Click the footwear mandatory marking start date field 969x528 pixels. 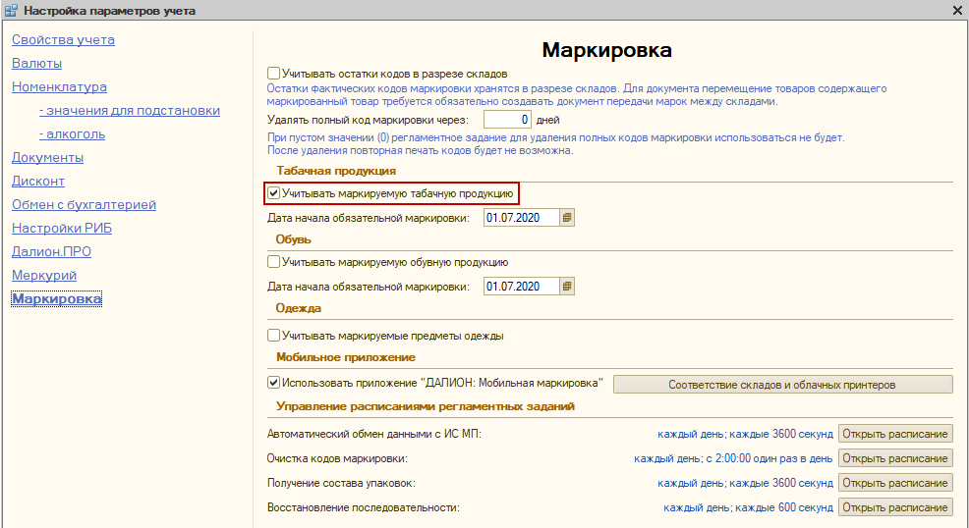tap(522, 287)
